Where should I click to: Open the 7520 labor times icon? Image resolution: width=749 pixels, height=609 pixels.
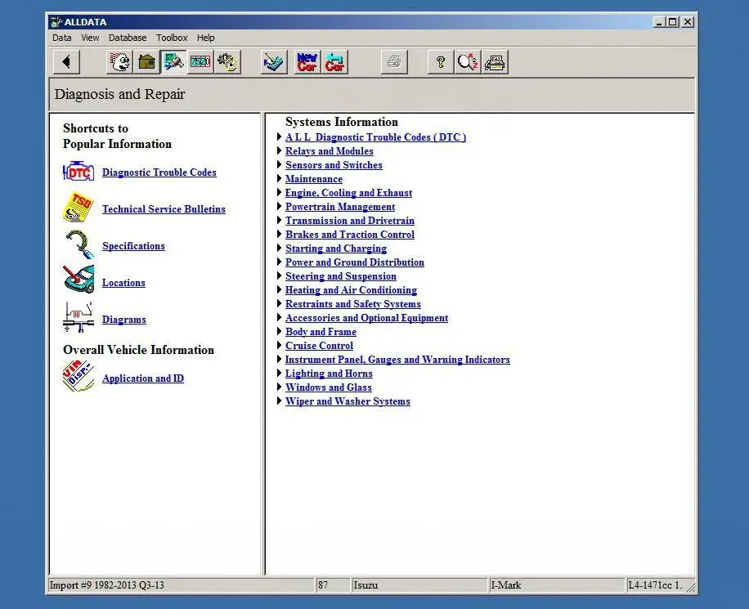click(x=200, y=61)
